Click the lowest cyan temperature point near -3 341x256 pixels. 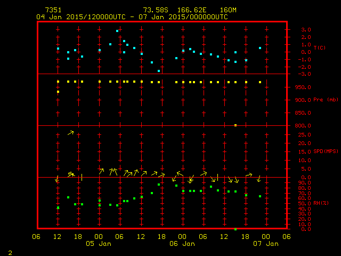[159, 71]
